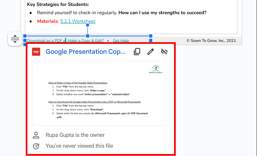This screenshot has width=257, height=156.
Task: Remove link with the unlink icon
Action: click(x=164, y=51)
